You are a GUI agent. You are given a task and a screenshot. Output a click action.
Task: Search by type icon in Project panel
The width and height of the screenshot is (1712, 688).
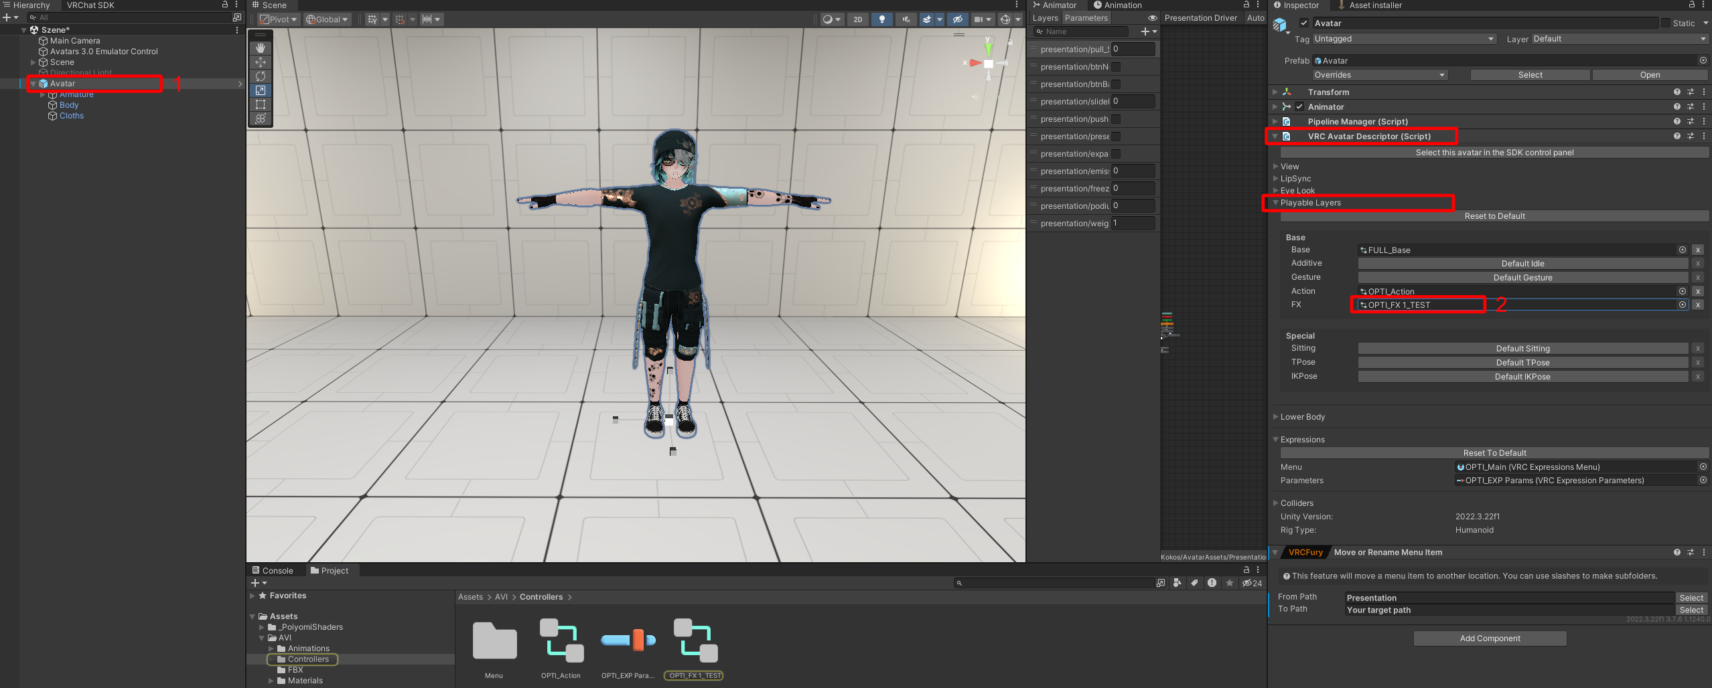(1178, 583)
